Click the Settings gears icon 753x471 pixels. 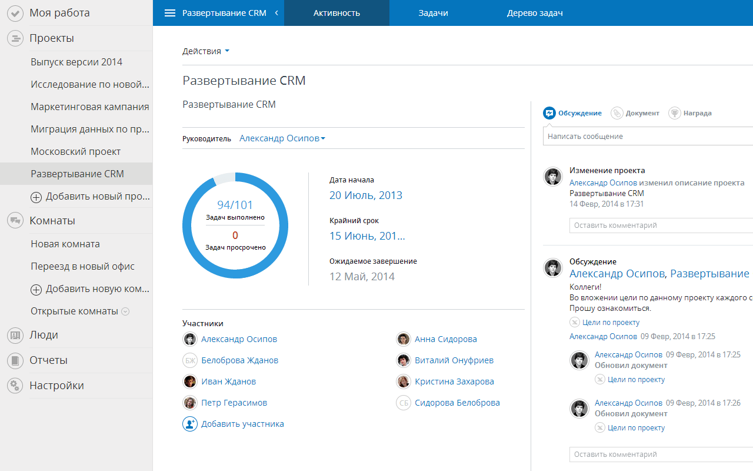[x=15, y=386]
